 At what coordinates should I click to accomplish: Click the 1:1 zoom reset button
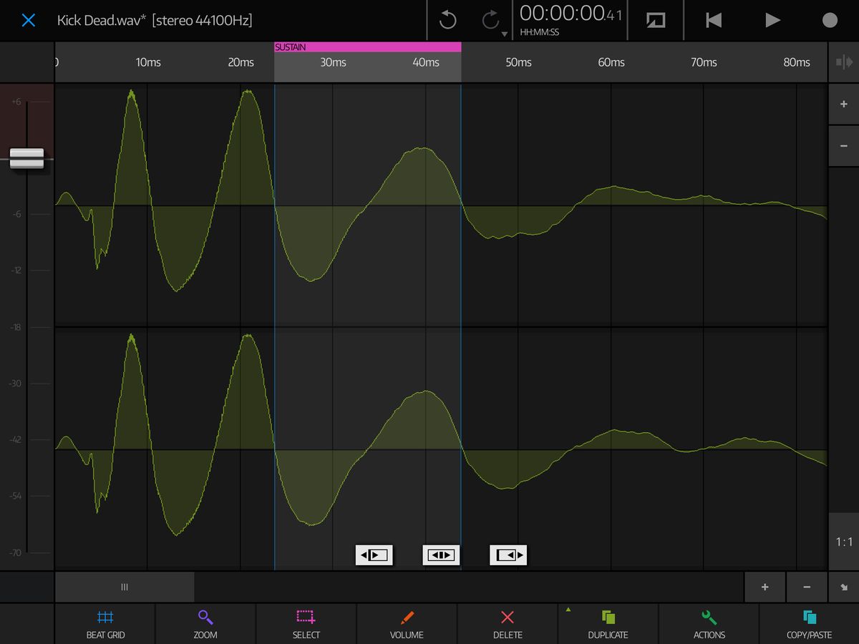(x=844, y=542)
